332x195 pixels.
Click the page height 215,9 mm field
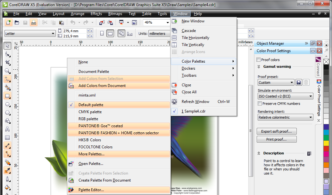tap(75, 36)
